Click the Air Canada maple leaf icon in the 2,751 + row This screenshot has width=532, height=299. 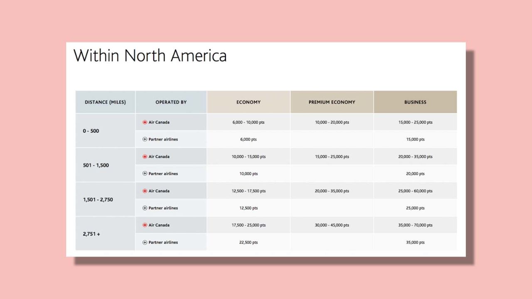pos(145,225)
